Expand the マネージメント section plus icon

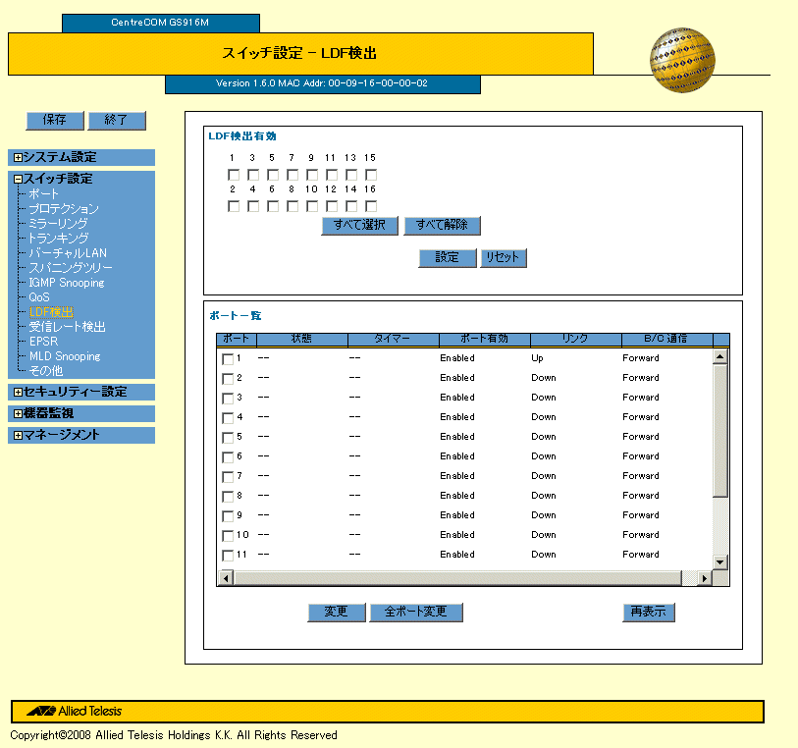[x=18, y=435]
